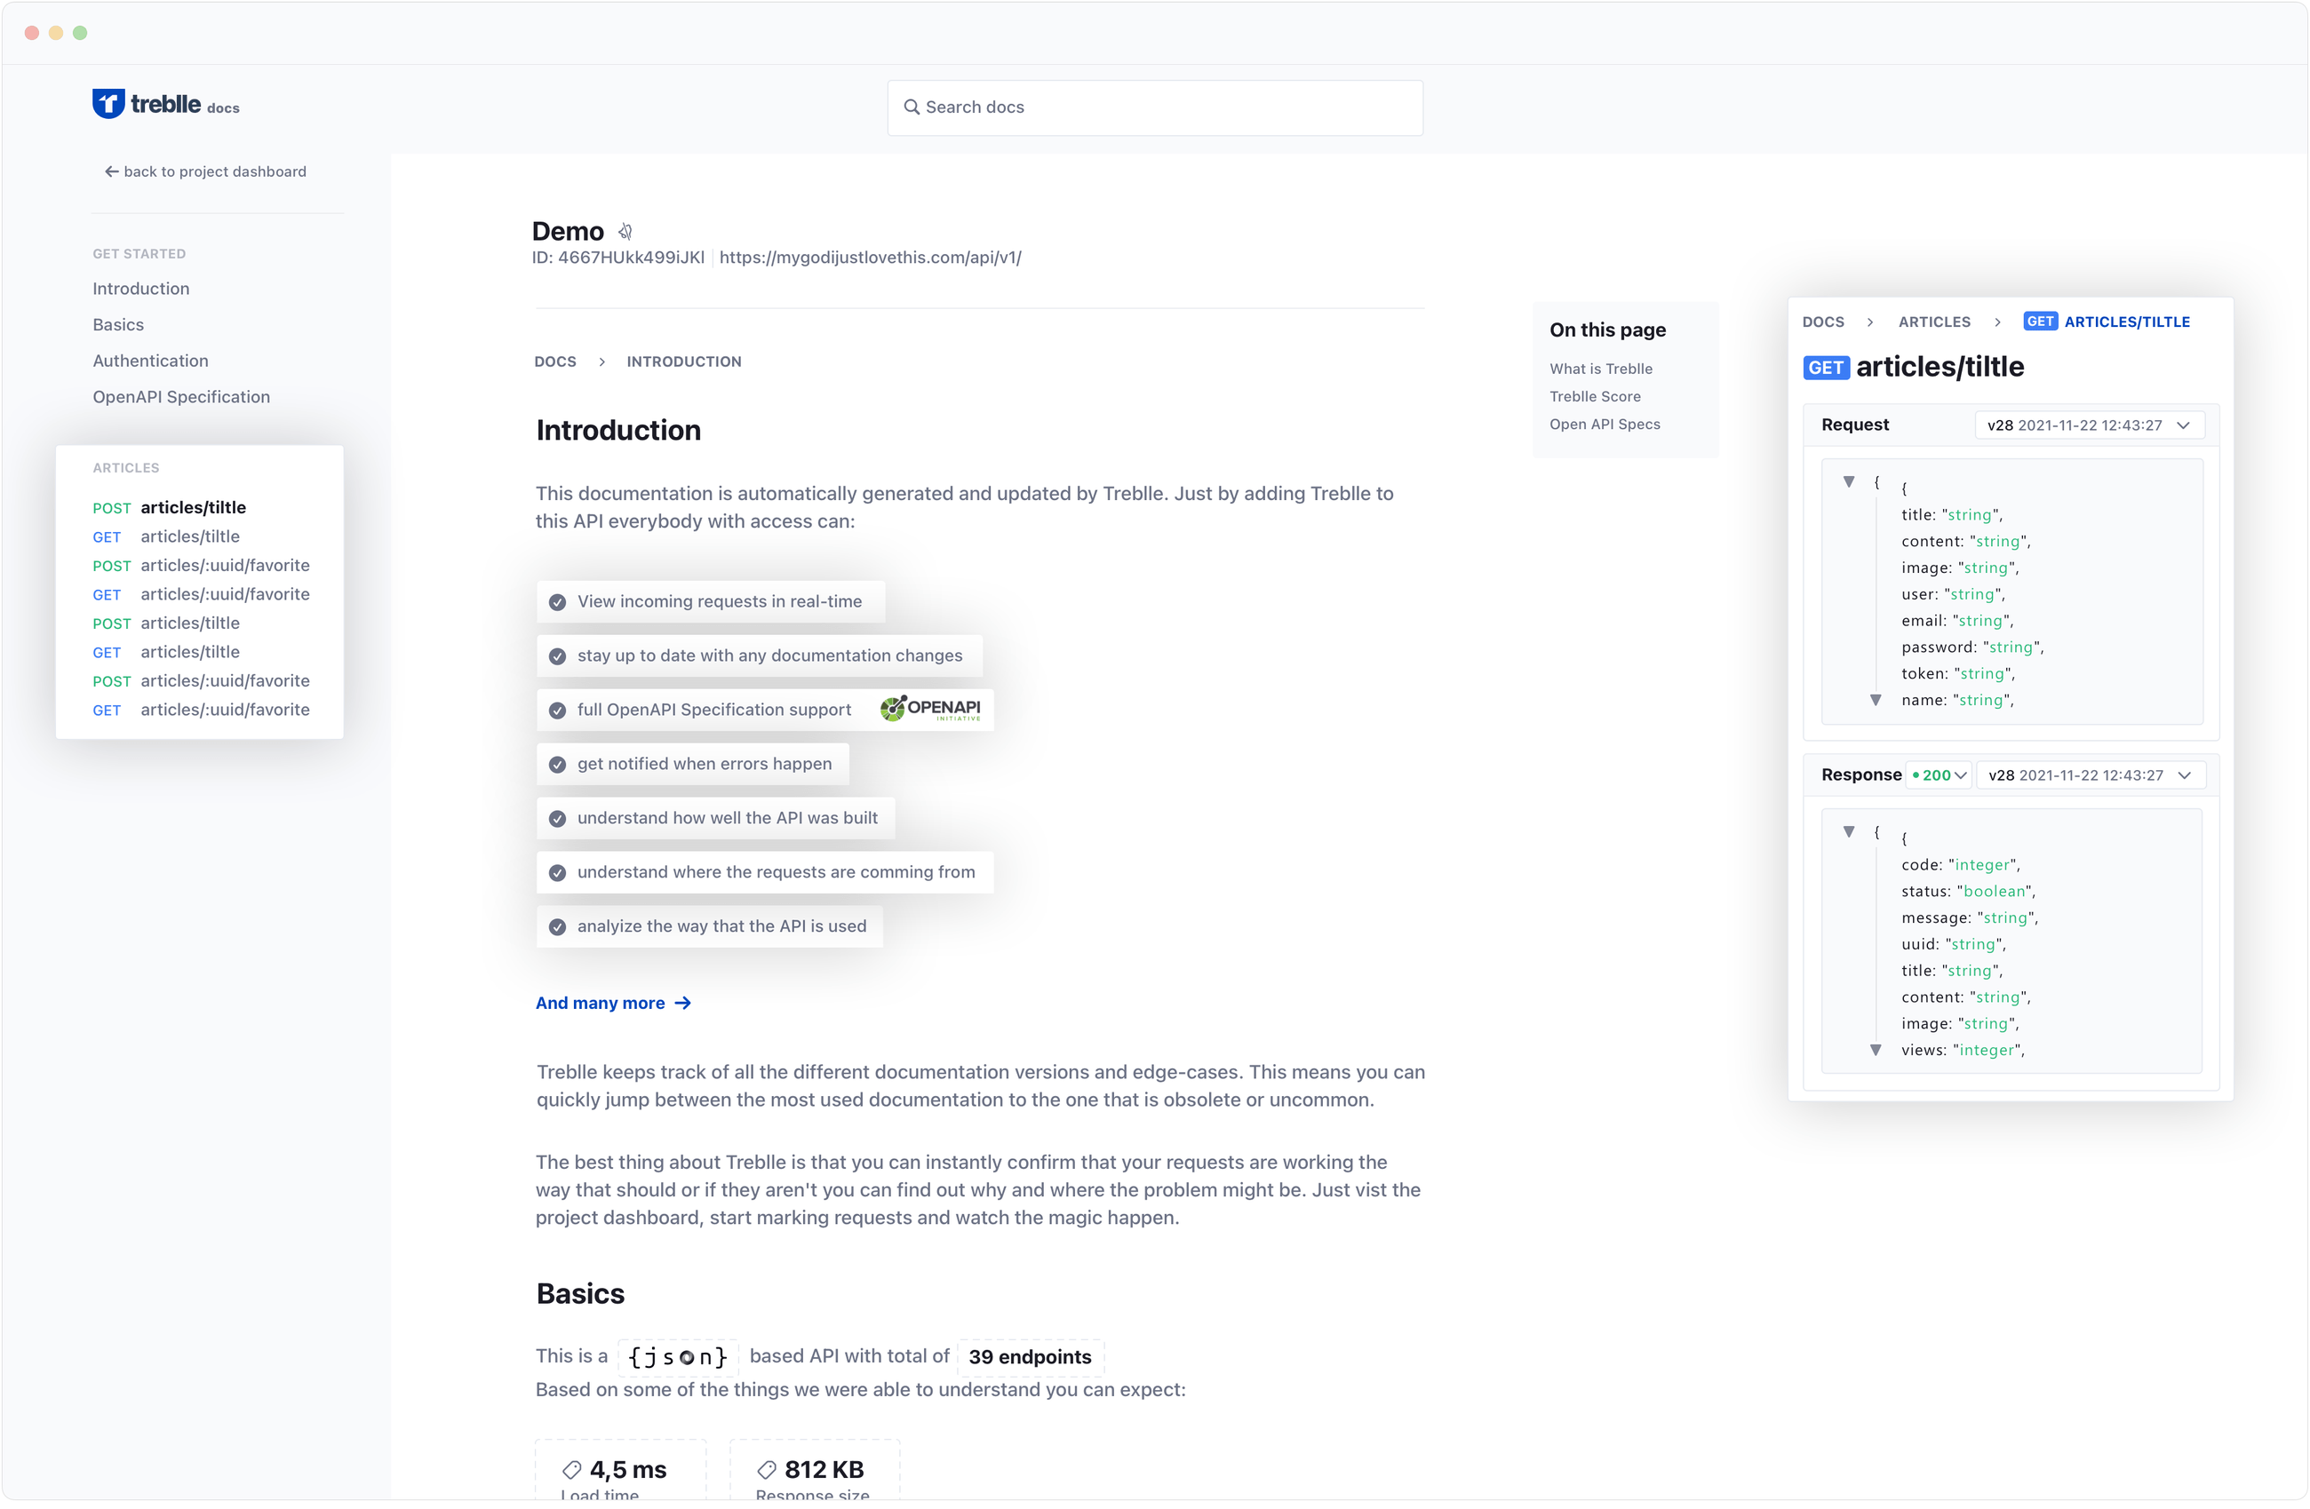Select last POST articles/:uuid/favorite endpoint

(201, 681)
